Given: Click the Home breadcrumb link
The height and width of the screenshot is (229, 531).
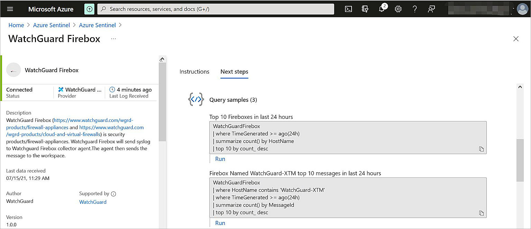Looking at the screenshot, I should point(16,25).
